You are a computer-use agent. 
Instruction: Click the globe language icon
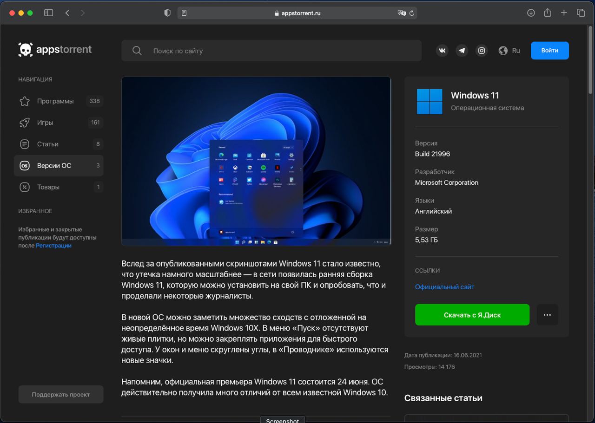503,51
